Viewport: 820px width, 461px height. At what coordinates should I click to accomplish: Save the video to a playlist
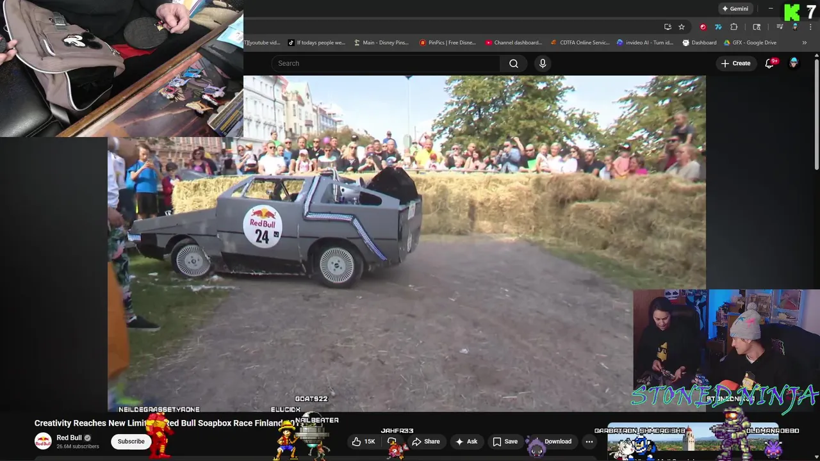pos(505,441)
